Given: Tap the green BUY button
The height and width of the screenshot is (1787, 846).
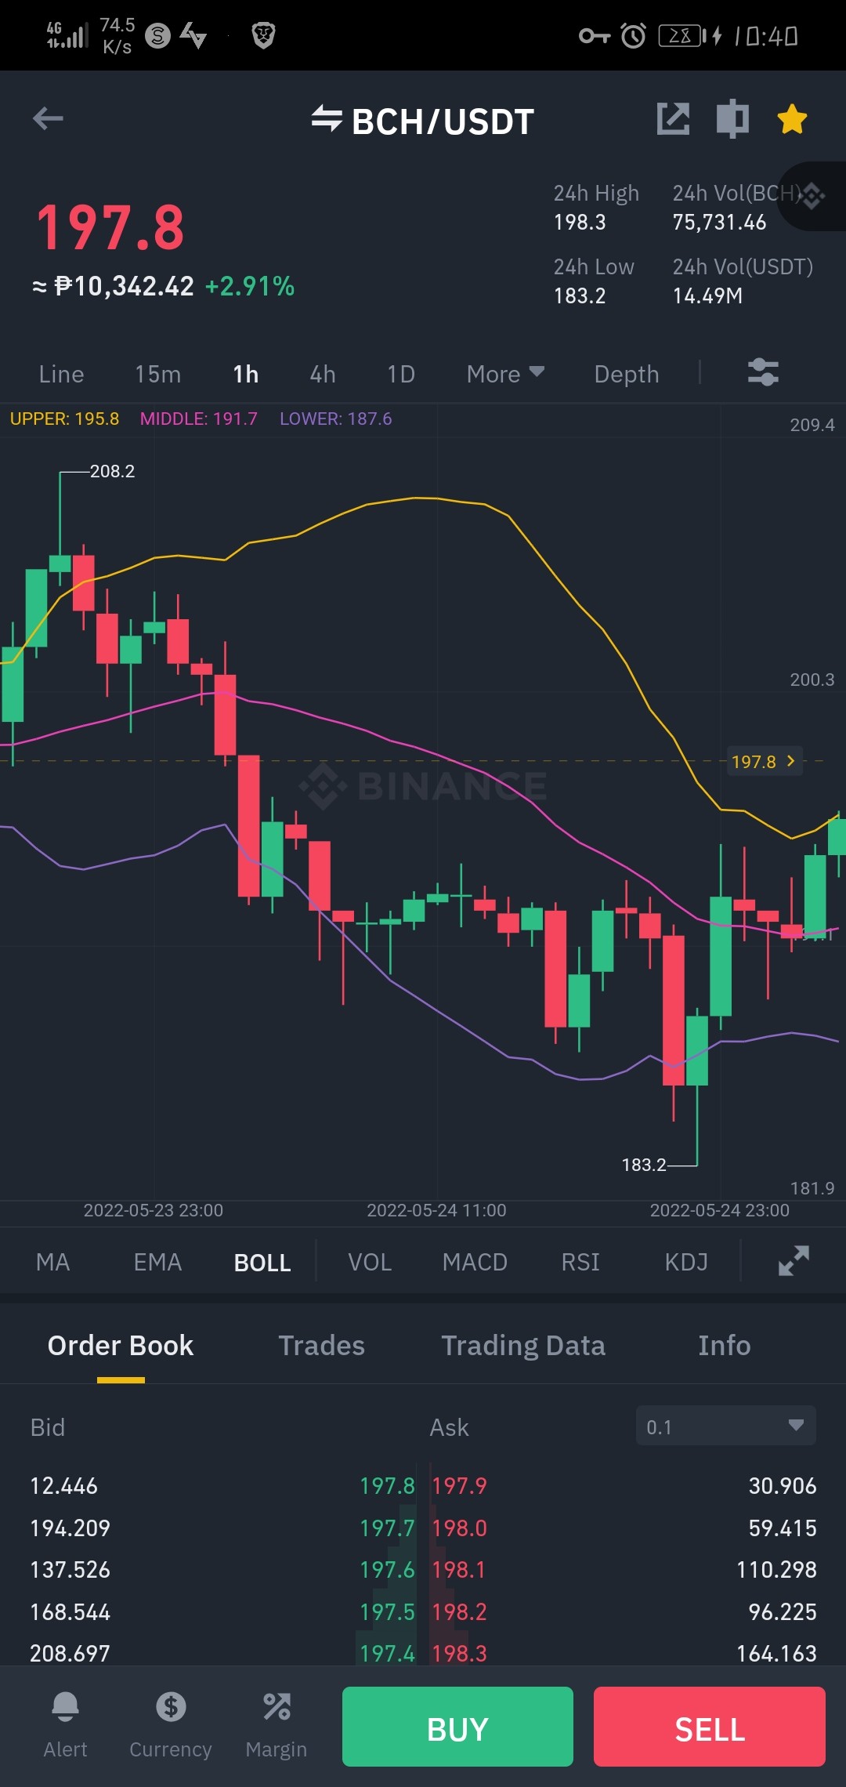Looking at the screenshot, I should 457,1727.
